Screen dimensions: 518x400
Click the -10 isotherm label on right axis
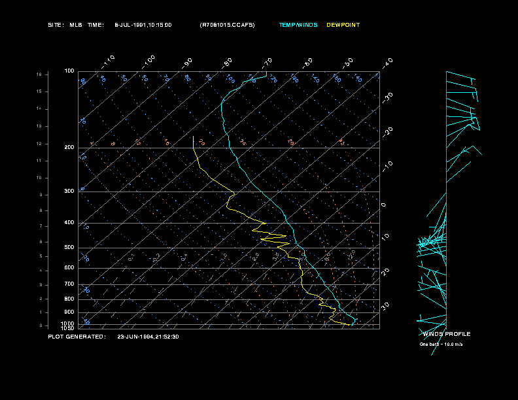[387, 167]
